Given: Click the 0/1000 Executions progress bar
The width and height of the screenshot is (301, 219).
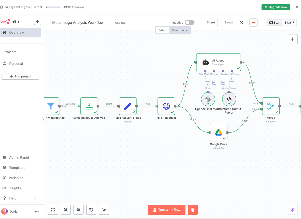Looking at the screenshot, I should tap(53, 7).
